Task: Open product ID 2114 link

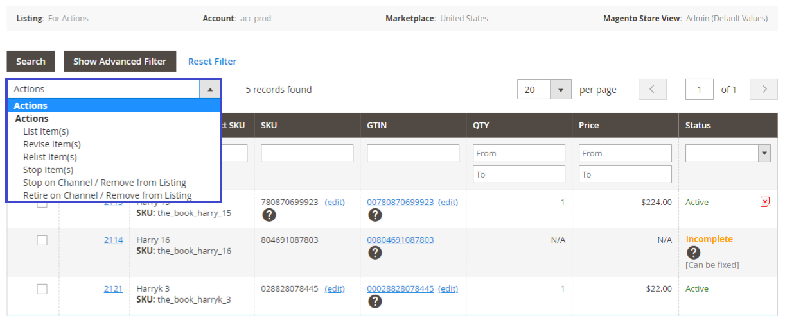Action: 113,240
